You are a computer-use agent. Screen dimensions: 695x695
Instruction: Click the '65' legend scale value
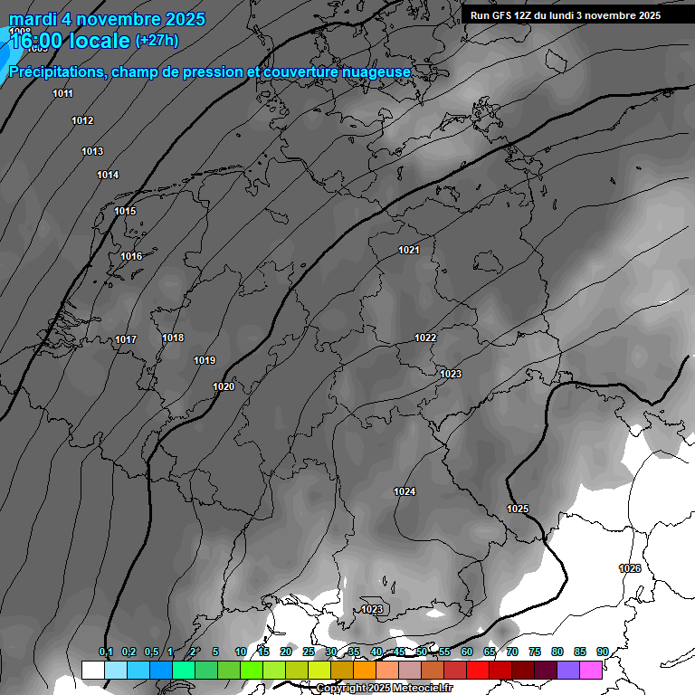click(x=490, y=652)
